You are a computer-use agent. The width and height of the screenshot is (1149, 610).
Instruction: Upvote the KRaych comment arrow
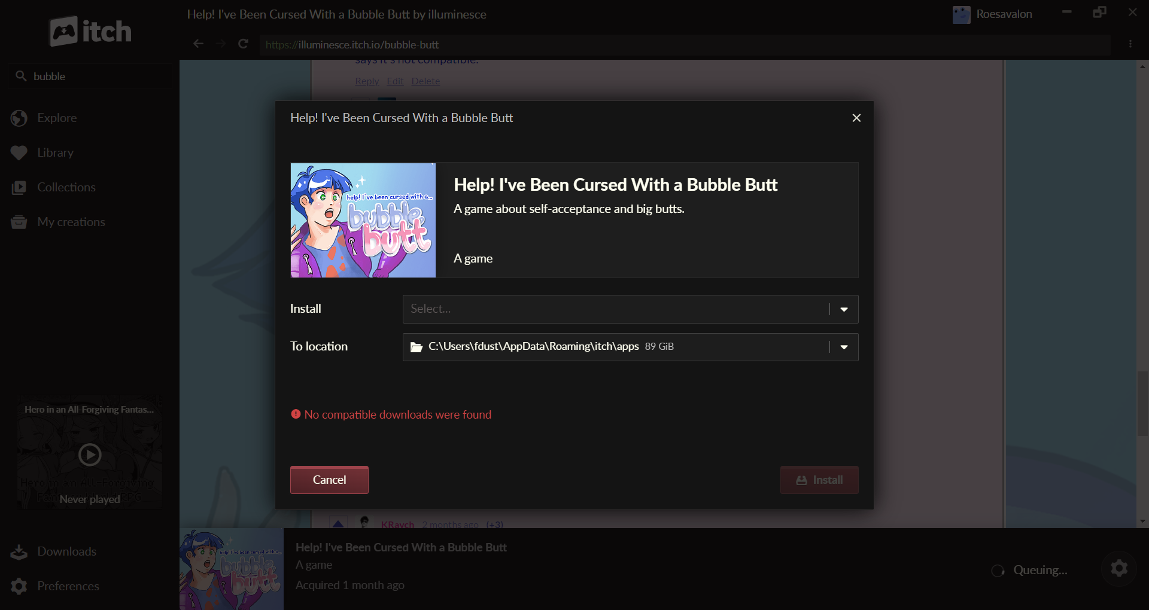tap(338, 524)
